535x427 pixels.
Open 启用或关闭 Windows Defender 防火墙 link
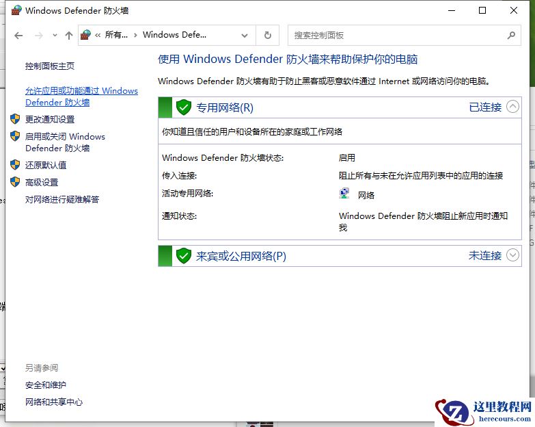(65, 142)
